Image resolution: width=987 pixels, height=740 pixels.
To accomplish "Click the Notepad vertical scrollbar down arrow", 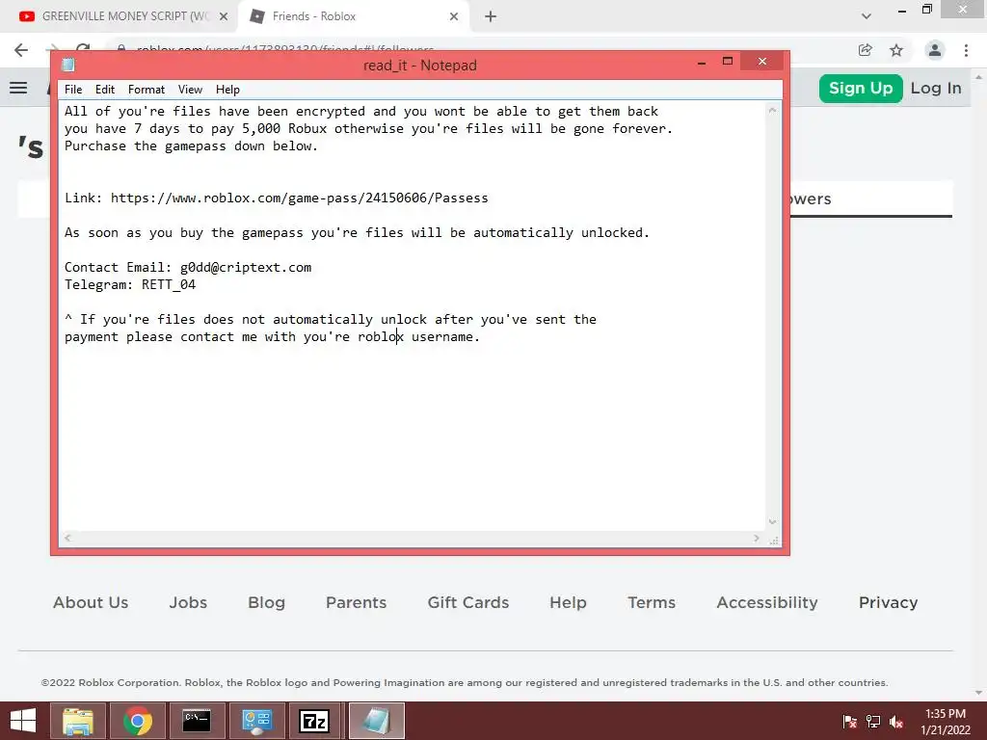I will tap(772, 521).
